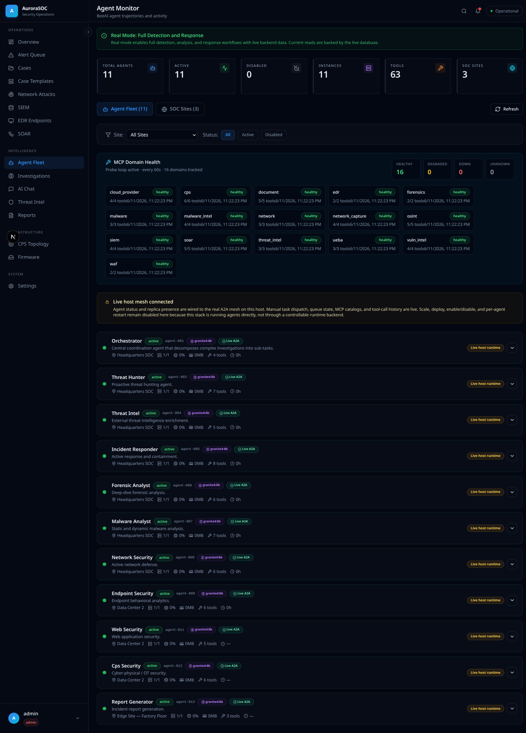526x733 pixels.
Task: Expand the Malware Analyst agent row
Action: point(512,528)
